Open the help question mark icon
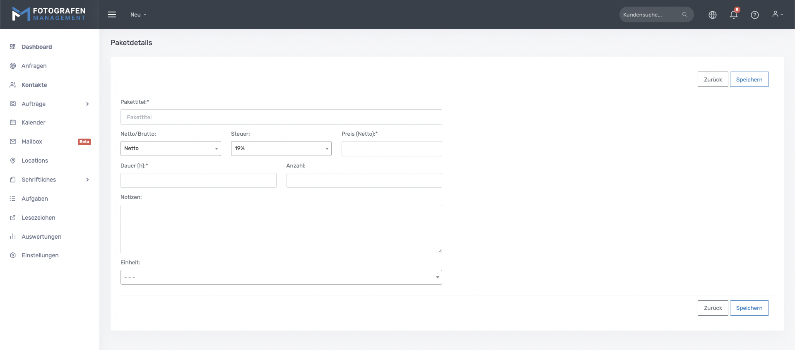Viewport: 795px width, 350px height. point(754,15)
